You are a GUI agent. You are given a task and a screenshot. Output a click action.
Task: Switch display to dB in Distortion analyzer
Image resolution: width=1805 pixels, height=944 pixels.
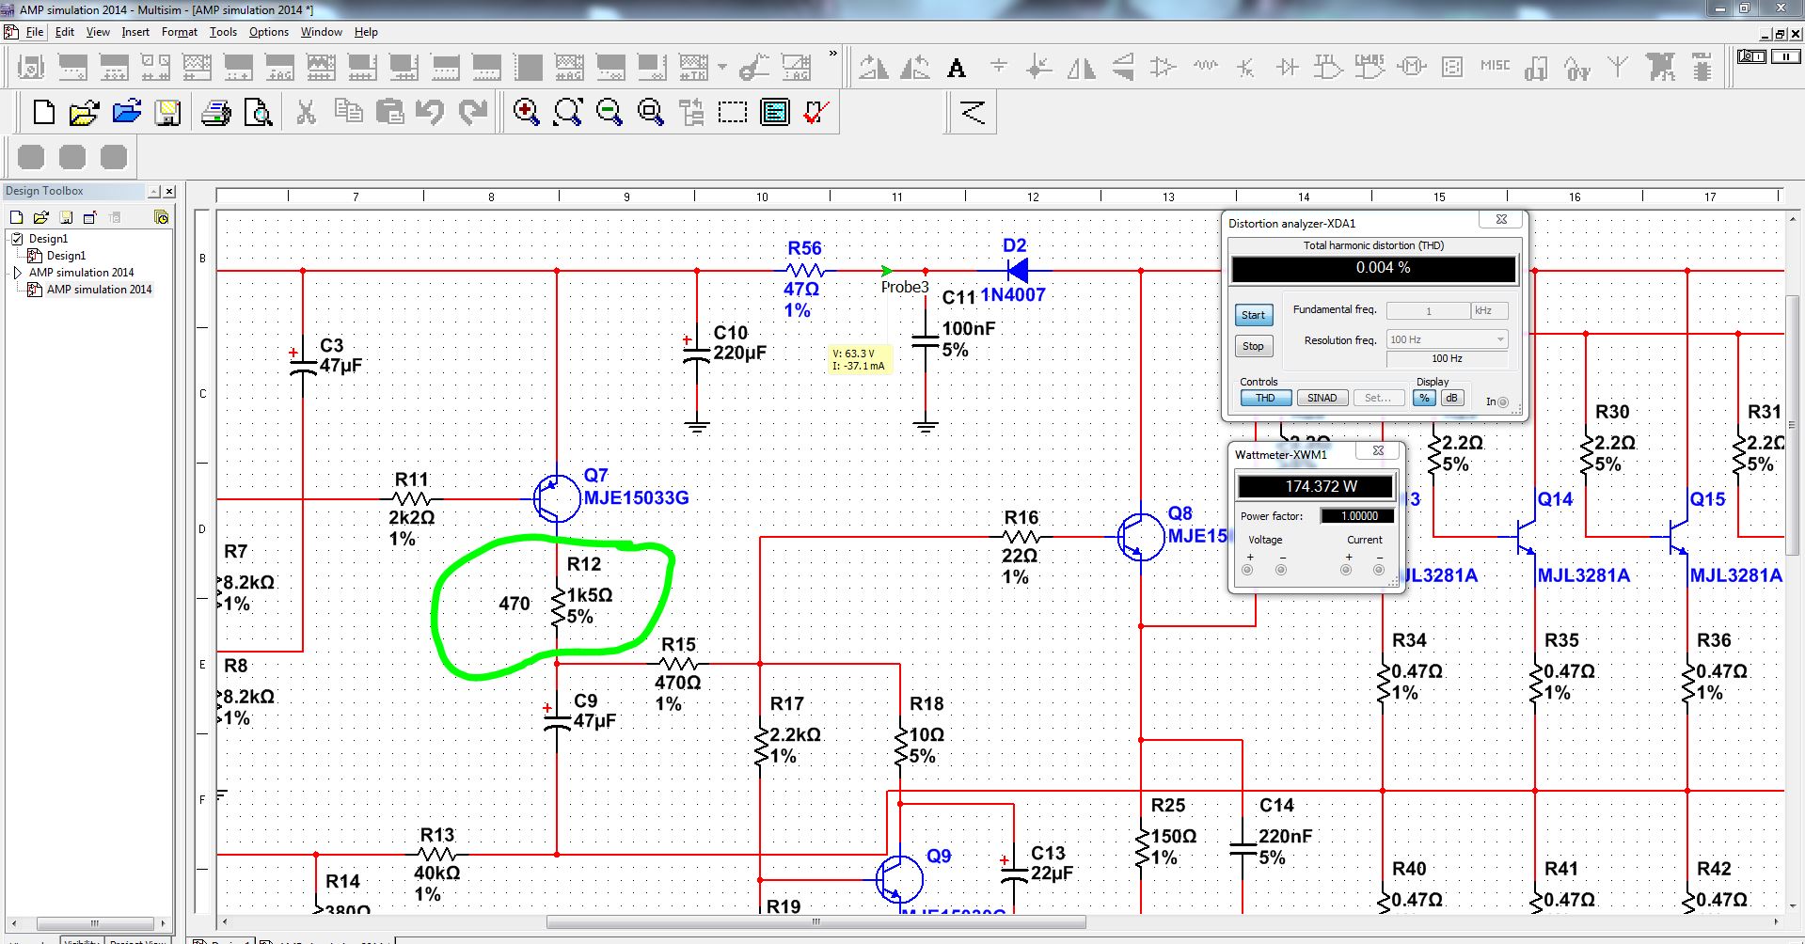(x=1451, y=398)
